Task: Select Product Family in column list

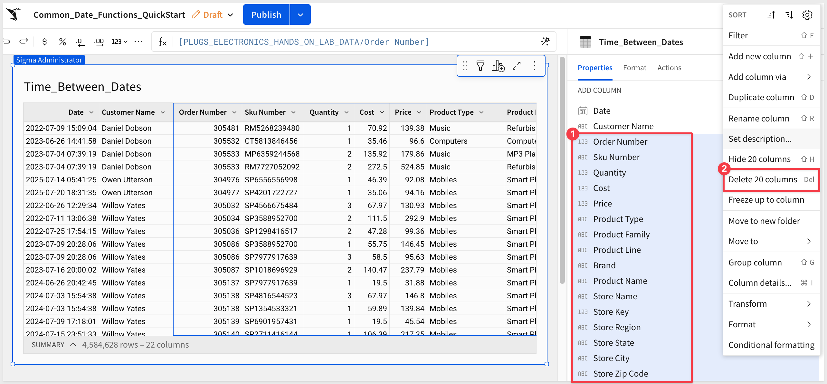Action: point(621,235)
